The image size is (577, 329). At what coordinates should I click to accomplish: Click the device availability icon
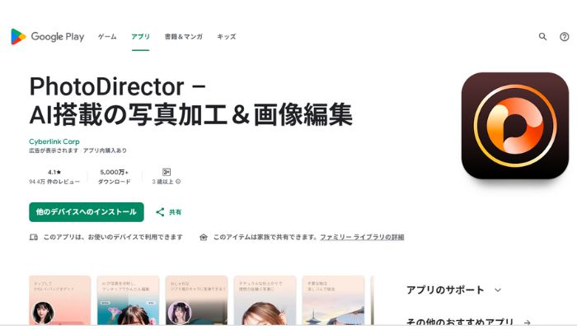34,237
